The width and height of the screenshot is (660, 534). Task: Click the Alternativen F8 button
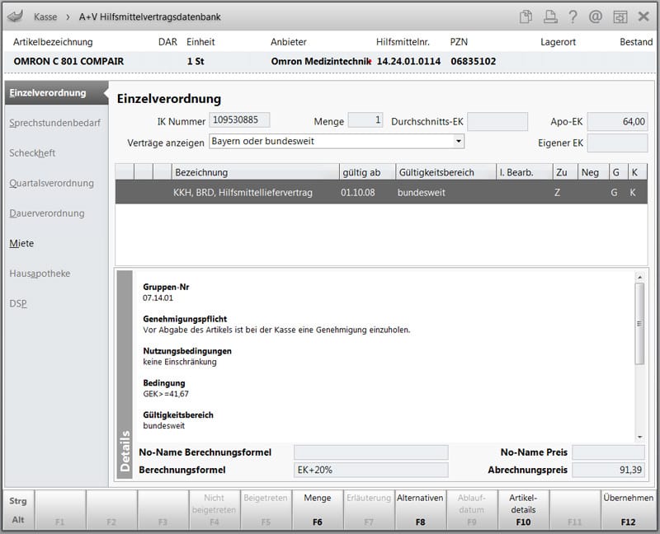[x=420, y=508]
